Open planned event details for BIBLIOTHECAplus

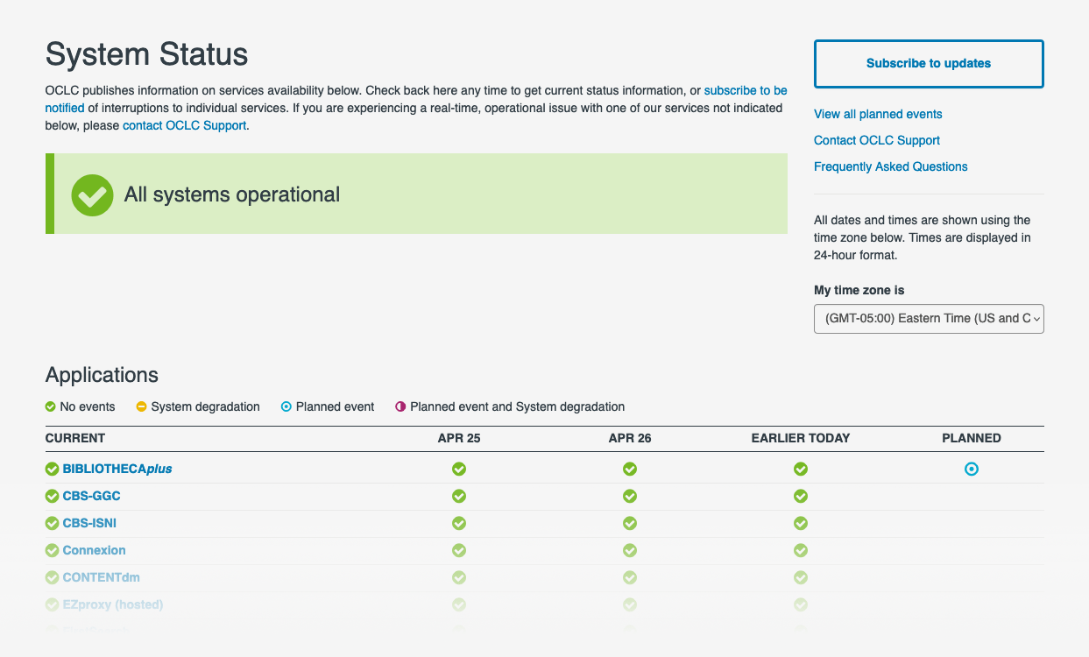971,469
